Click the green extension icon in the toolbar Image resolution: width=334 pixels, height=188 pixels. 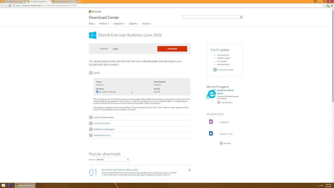coord(328,5)
